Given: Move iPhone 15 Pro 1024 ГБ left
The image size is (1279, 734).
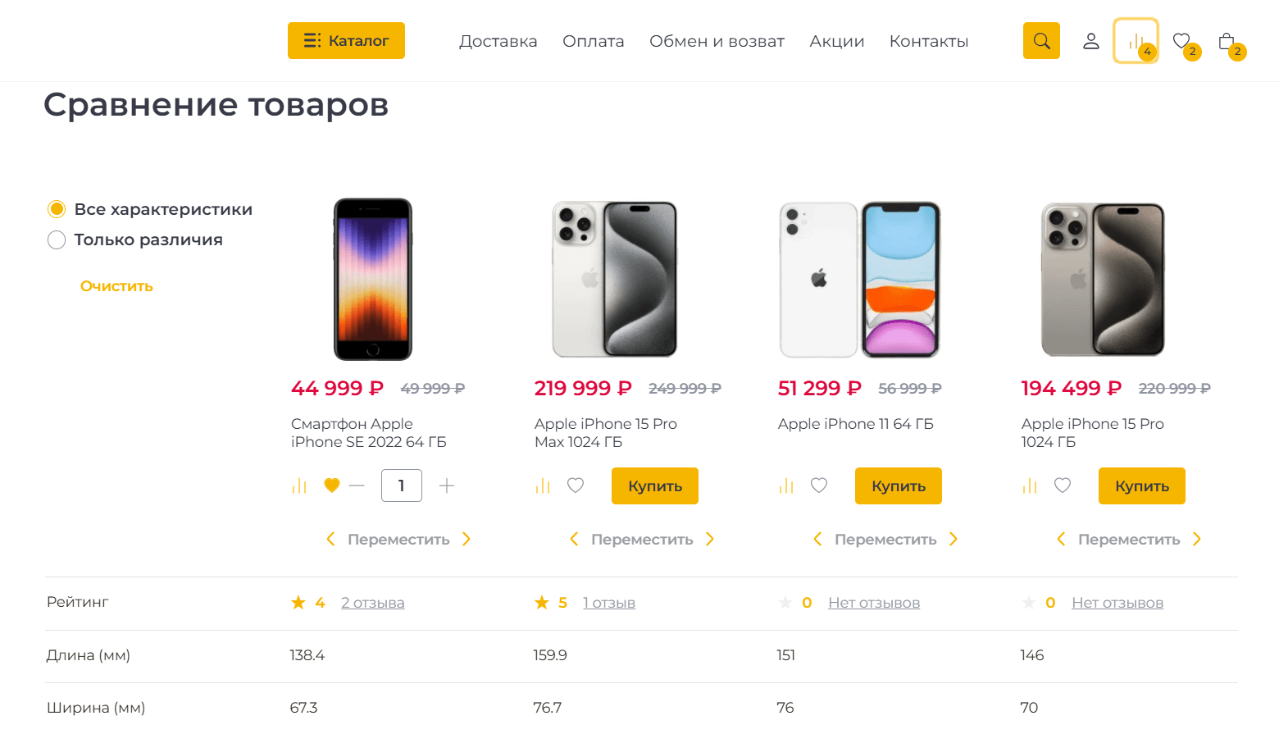Looking at the screenshot, I should [x=1061, y=539].
